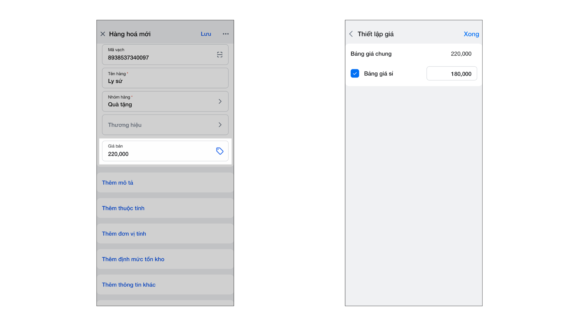Open the three-dot more options menu
579x326 pixels.
point(226,34)
